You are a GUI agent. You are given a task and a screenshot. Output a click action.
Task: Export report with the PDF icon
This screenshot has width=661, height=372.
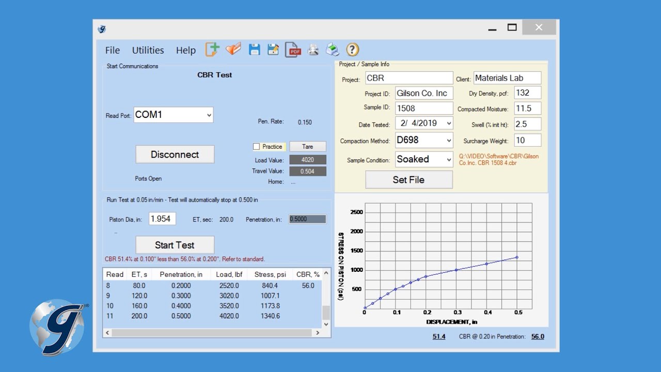293,50
